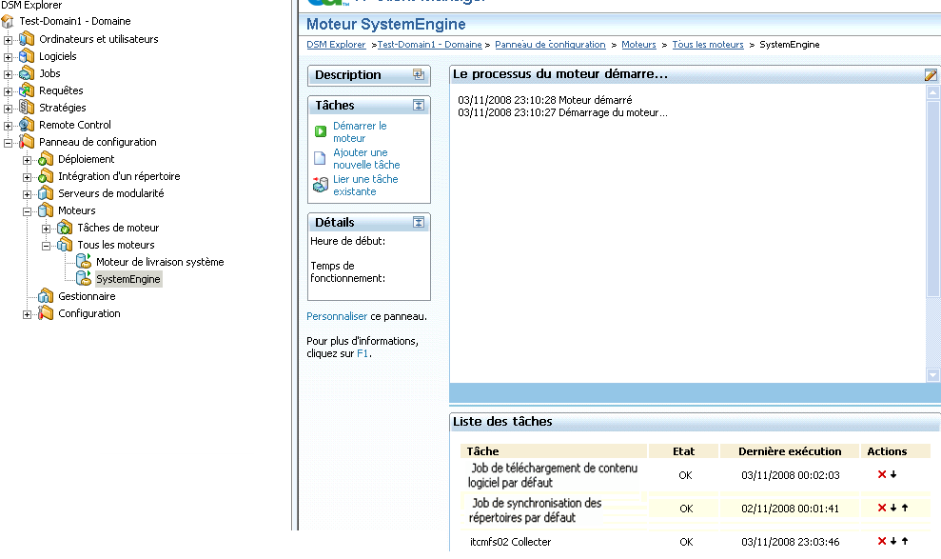This screenshot has width=941, height=559.
Task: Collapse the Moteurs tree node
Action: coord(28,210)
